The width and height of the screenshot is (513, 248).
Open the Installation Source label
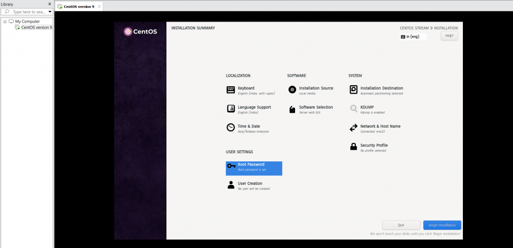316,88
